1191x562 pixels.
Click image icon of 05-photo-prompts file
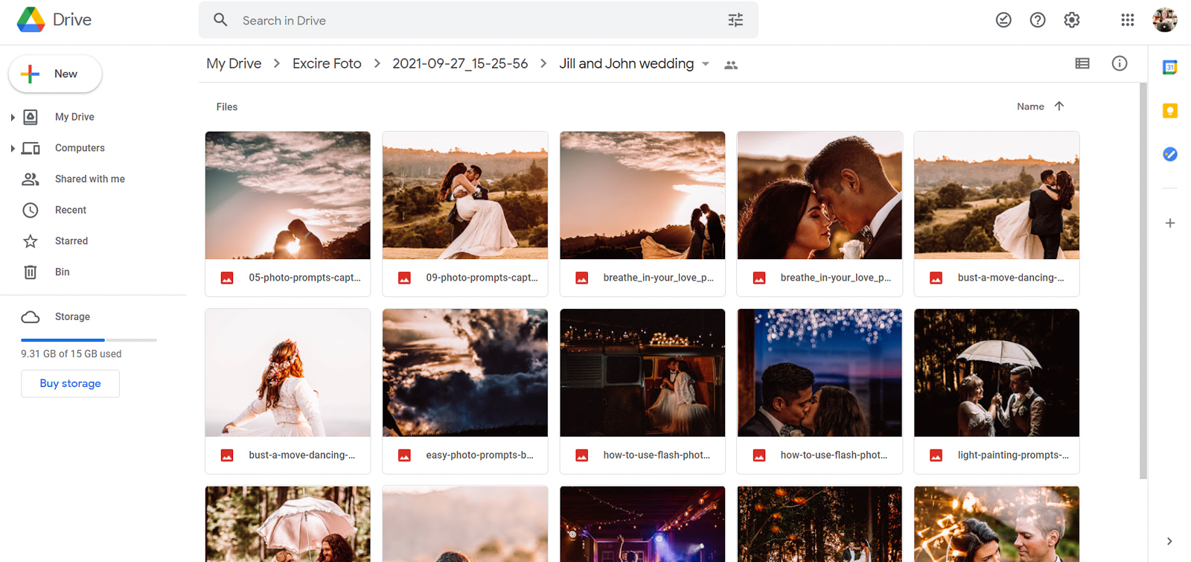pyautogui.click(x=227, y=278)
